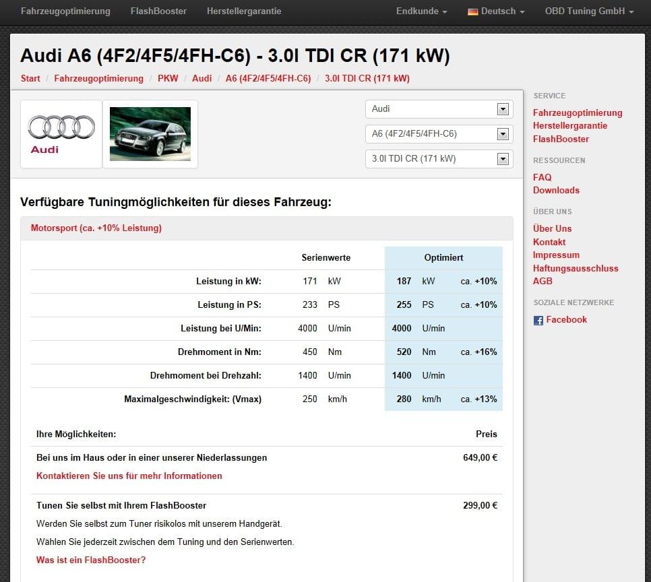Screen dimensions: 651x582
Task: Open Herstellergarantie in the top navbar
Action: (x=244, y=11)
